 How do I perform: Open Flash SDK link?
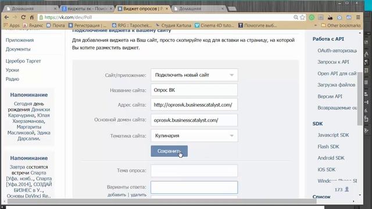(x=328, y=147)
